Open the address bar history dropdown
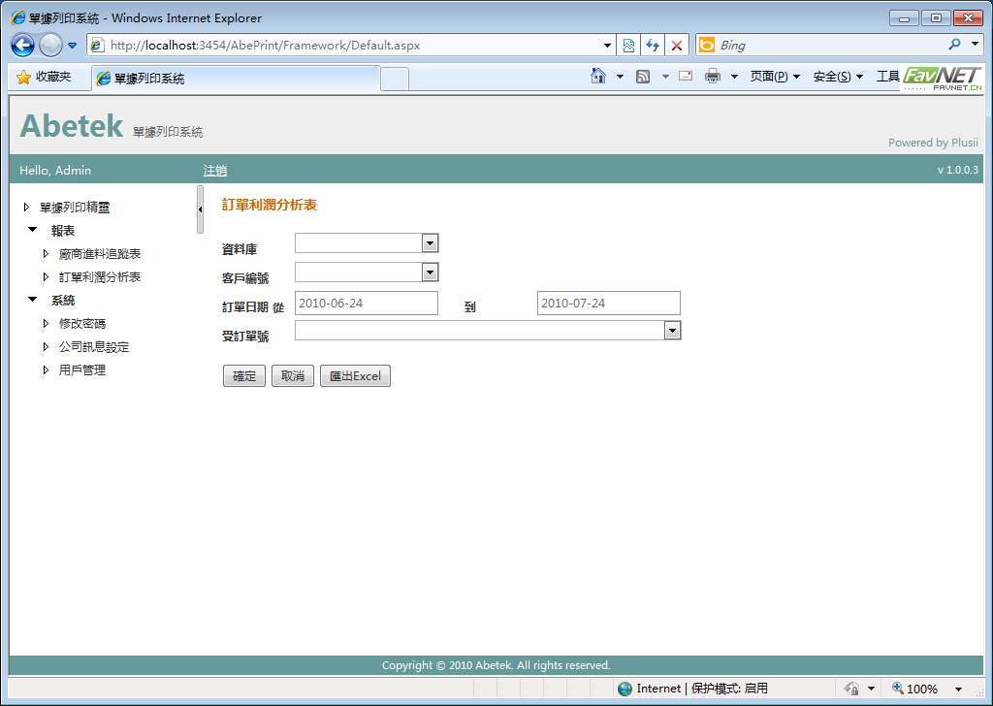 [607, 45]
